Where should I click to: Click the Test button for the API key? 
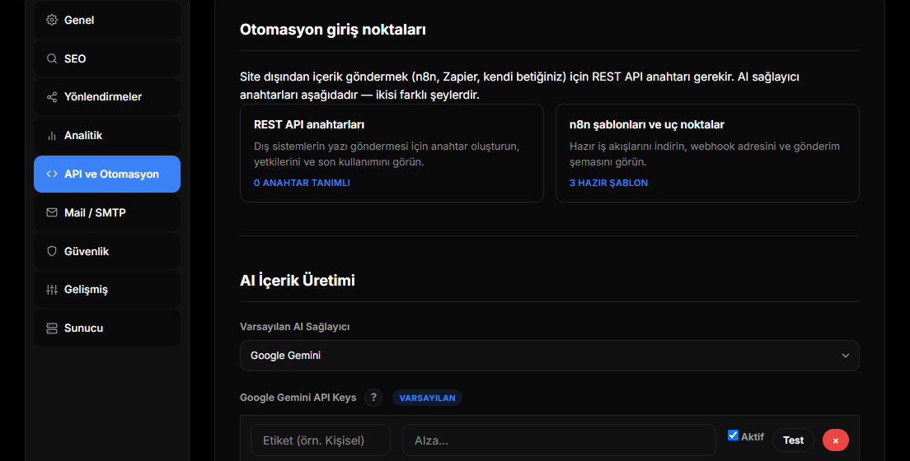pyautogui.click(x=793, y=440)
